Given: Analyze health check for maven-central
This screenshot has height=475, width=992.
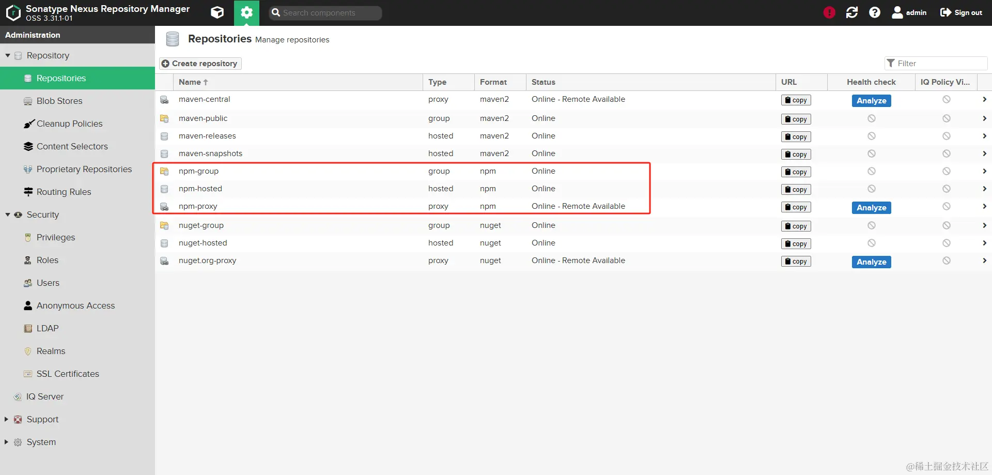Looking at the screenshot, I should [871, 101].
